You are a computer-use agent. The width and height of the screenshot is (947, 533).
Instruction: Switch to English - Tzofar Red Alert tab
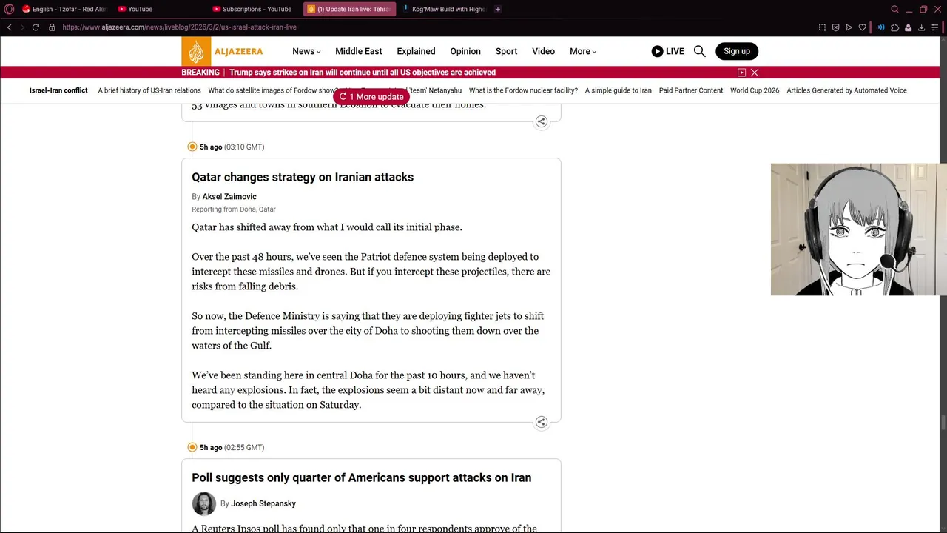point(64,9)
